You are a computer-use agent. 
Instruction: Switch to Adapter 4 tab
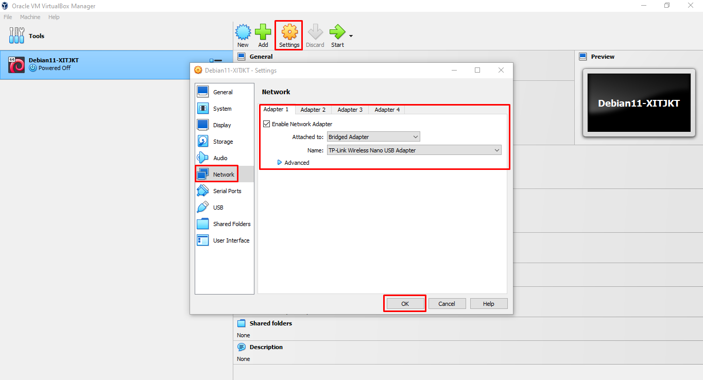pos(387,110)
